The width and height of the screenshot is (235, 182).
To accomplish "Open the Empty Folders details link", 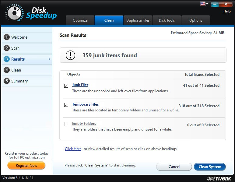I will click(x=84, y=124).
